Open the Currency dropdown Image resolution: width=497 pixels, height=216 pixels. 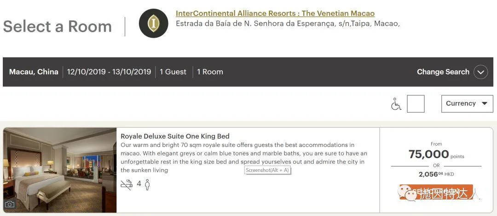(467, 104)
